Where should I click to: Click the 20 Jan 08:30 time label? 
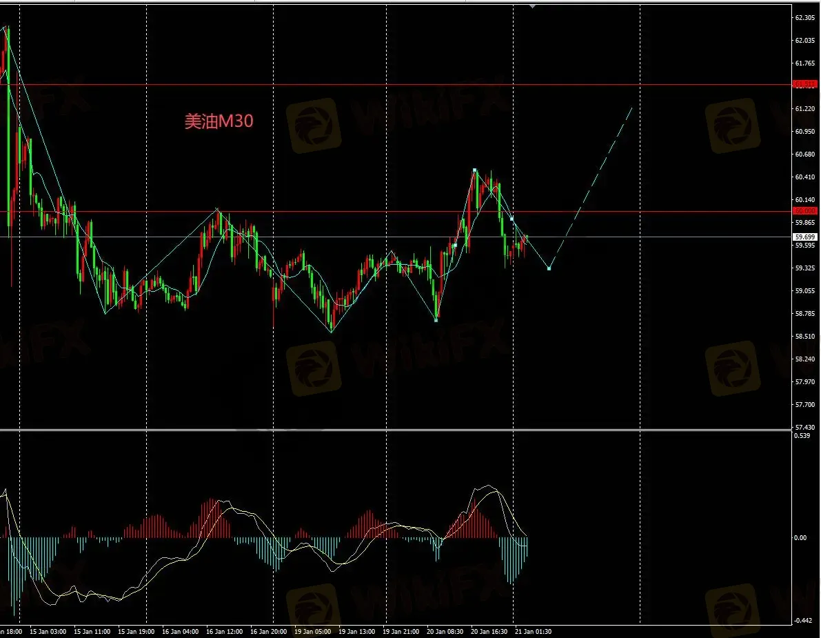445,632
